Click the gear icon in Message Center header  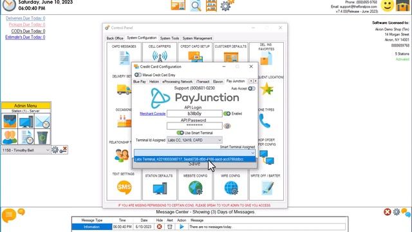click(x=397, y=212)
